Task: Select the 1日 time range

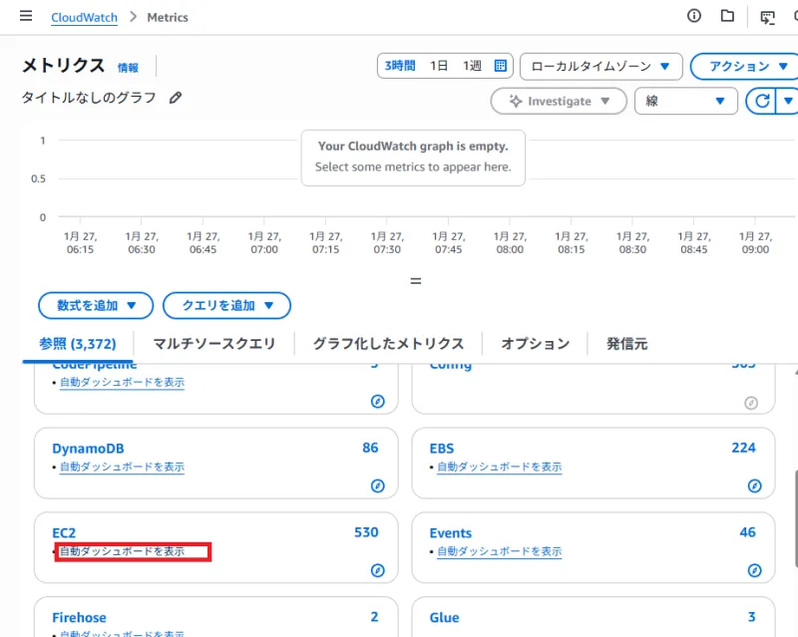Action: click(439, 66)
